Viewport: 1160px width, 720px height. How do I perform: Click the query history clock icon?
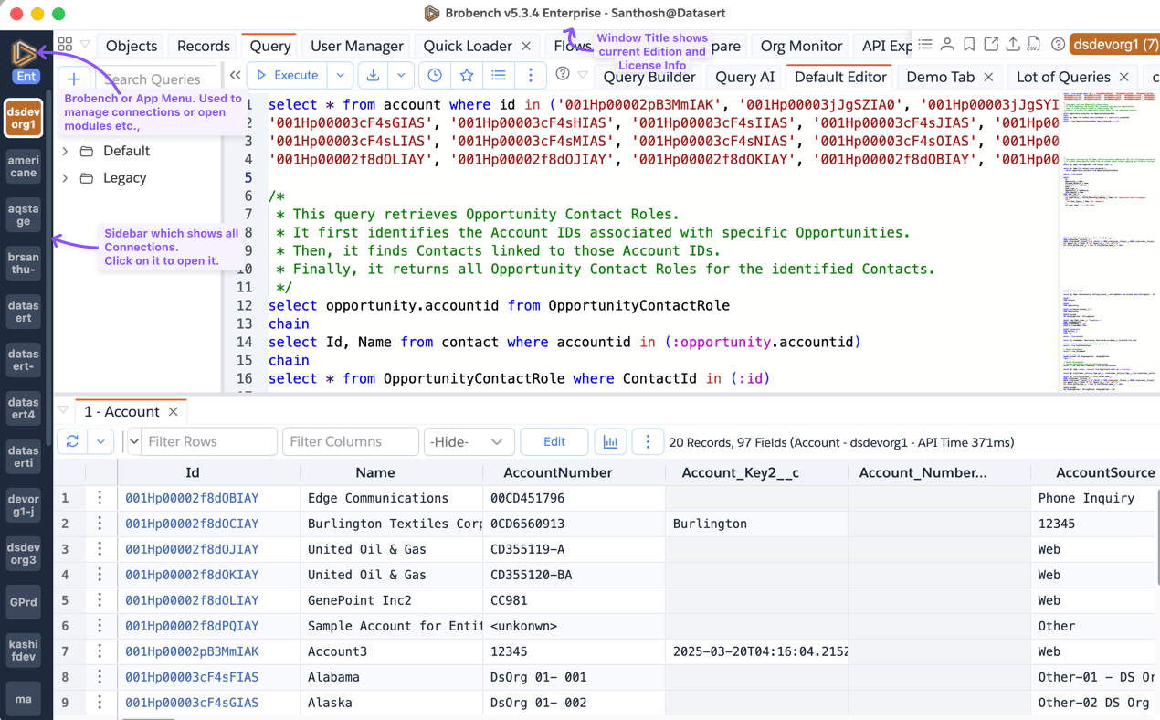coord(435,76)
